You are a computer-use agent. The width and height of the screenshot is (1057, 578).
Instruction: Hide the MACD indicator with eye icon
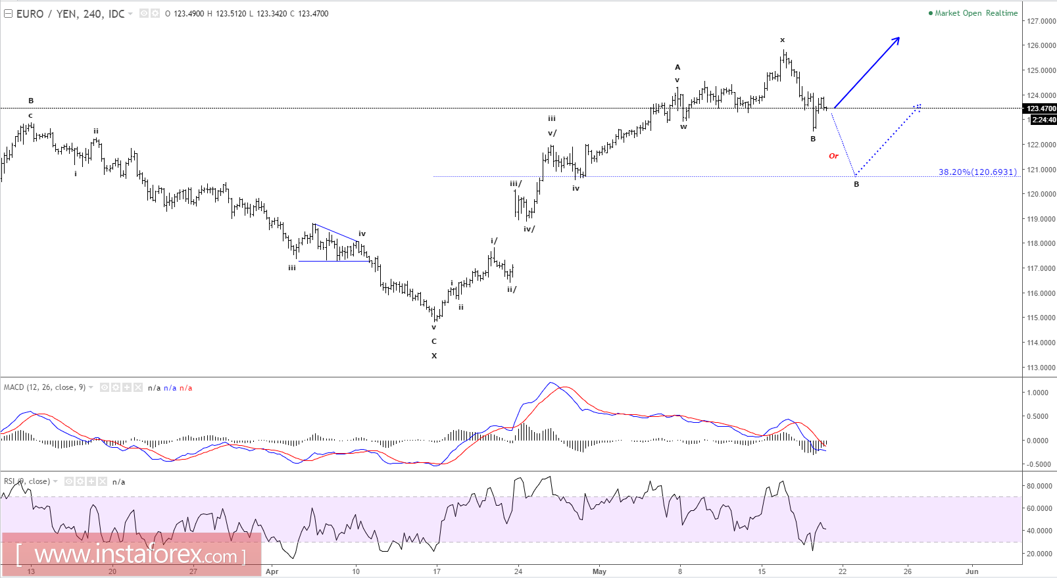point(104,387)
